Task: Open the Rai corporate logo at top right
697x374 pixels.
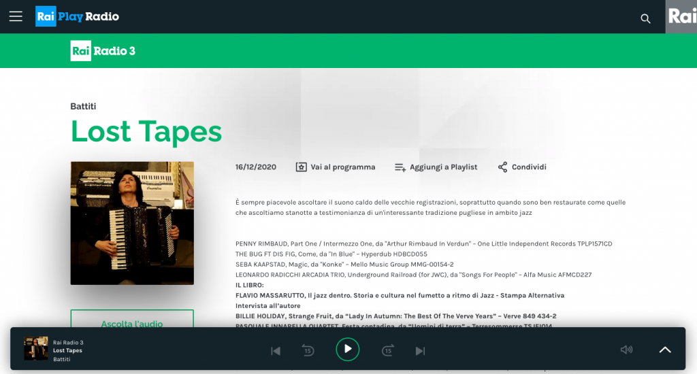Action: pos(681,16)
